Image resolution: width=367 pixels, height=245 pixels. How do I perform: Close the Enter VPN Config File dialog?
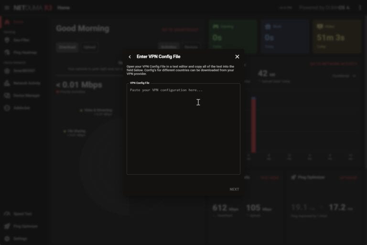pyautogui.click(x=237, y=57)
